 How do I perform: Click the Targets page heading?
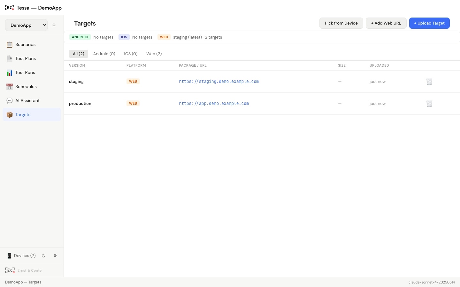(x=85, y=23)
